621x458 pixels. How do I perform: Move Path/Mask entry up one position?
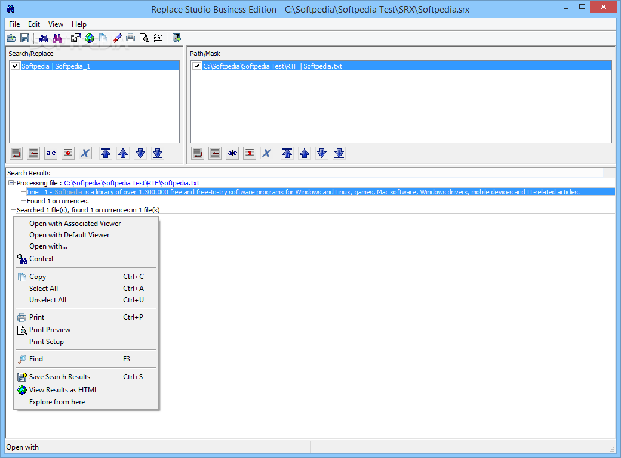point(305,153)
